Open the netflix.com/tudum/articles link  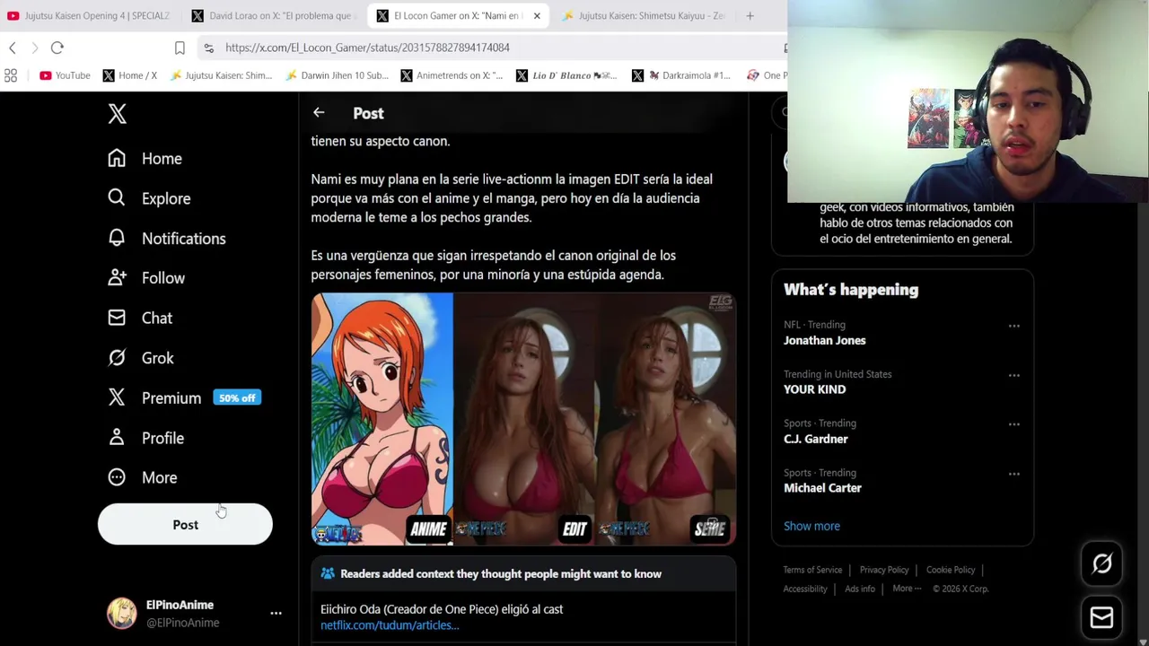click(390, 625)
